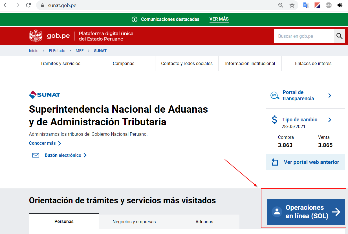348x234 pixels.
Task: Click the info icon beside Comunicaciones destacadas
Action: pos(135,19)
